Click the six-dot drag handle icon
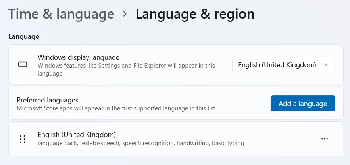350x165 pixels. tap(23, 139)
